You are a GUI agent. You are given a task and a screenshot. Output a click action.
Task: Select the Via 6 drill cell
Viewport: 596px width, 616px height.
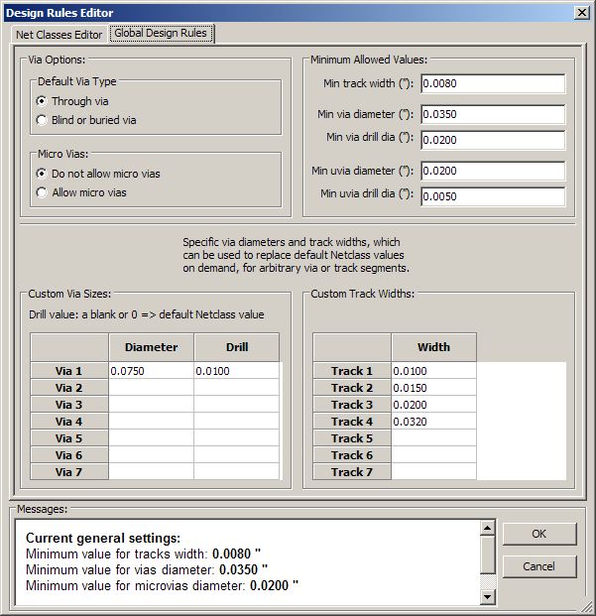click(237, 455)
